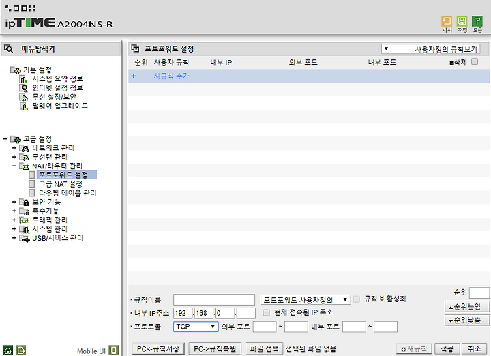
Task: Open the 사용자정의 규칙보기 dropdown
Action: click(x=430, y=49)
